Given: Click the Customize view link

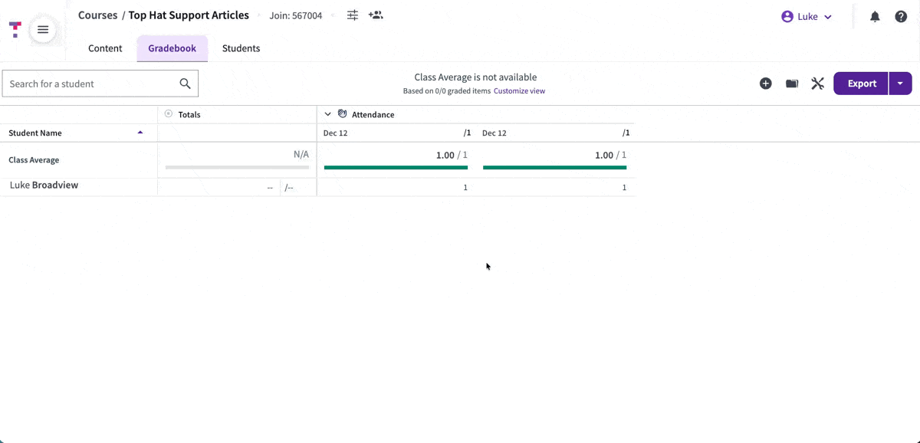Looking at the screenshot, I should pyautogui.click(x=519, y=90).
